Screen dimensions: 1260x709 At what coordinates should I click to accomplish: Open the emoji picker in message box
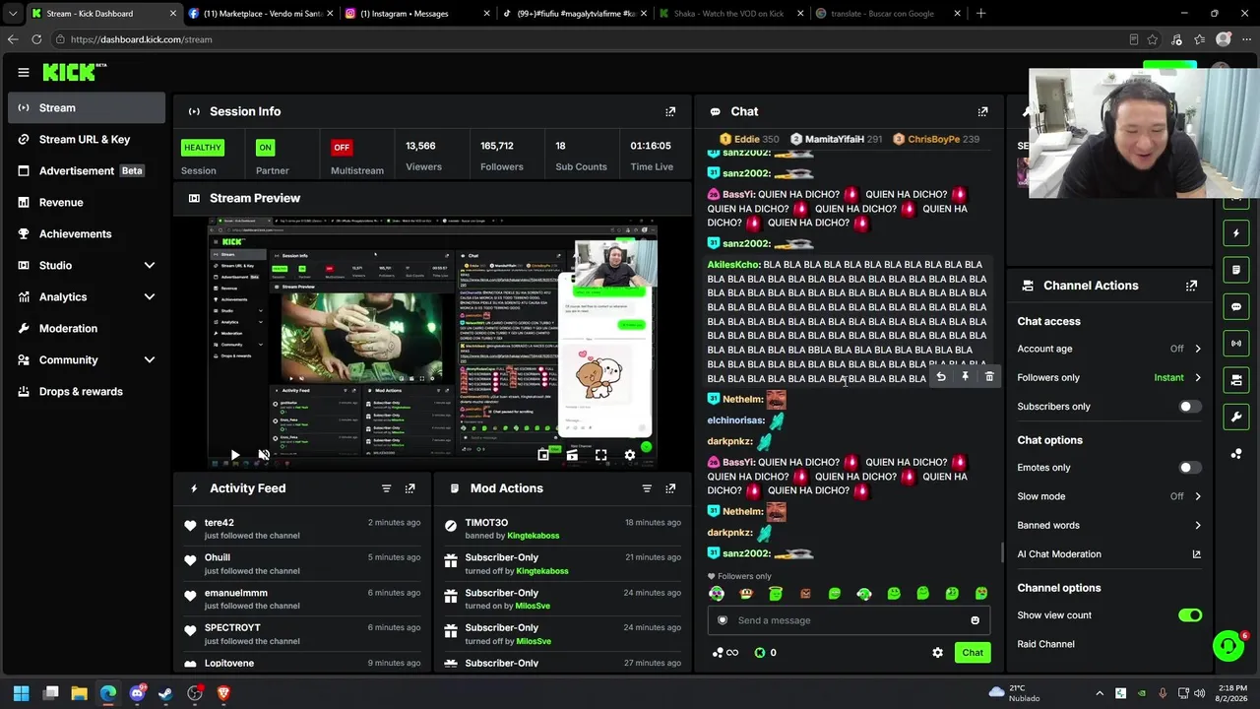coord(975,620)
